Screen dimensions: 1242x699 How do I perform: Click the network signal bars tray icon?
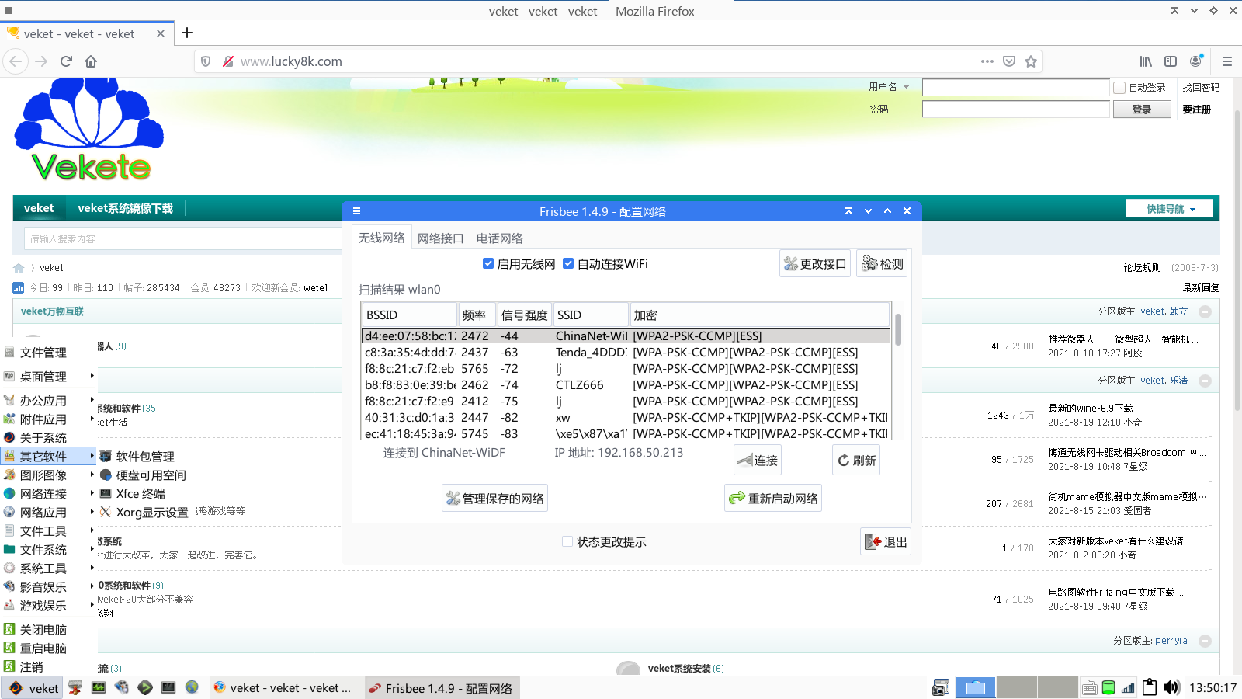1128,687
